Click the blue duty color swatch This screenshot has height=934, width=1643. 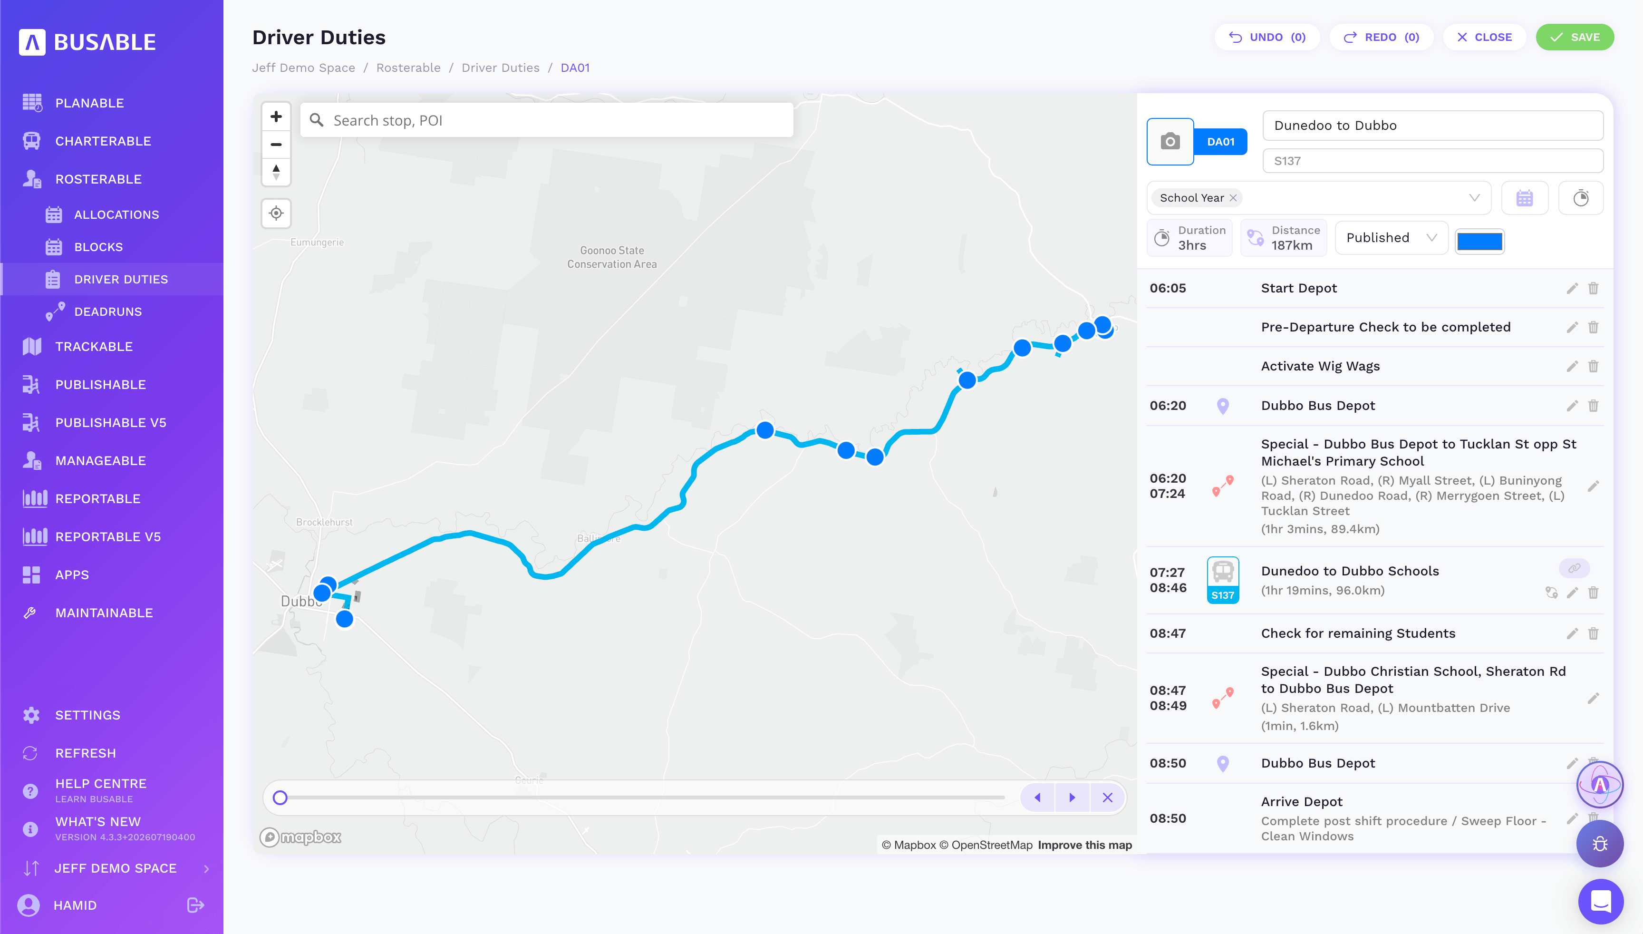click(x=1479, y=241)
